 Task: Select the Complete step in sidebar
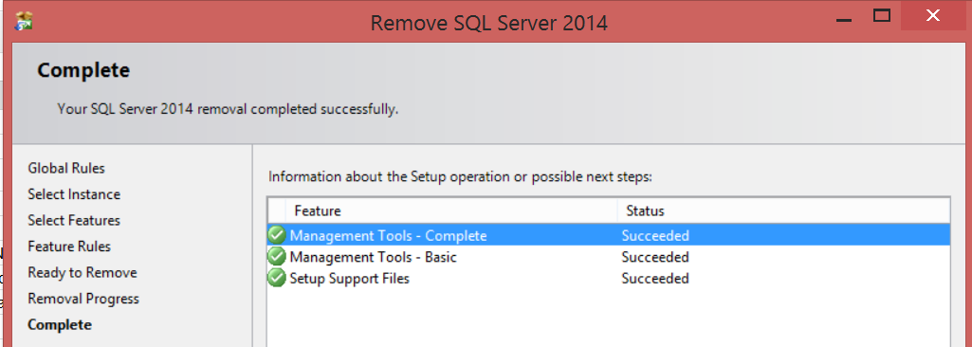tap(60, 324)
